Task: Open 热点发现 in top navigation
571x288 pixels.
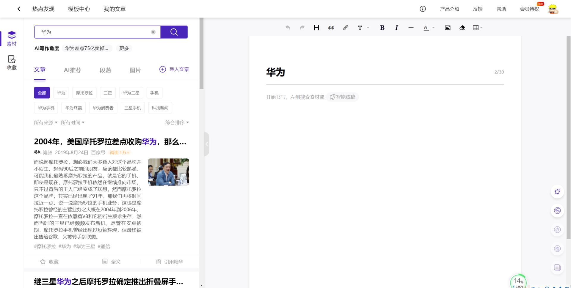Action: pos(43,9)
